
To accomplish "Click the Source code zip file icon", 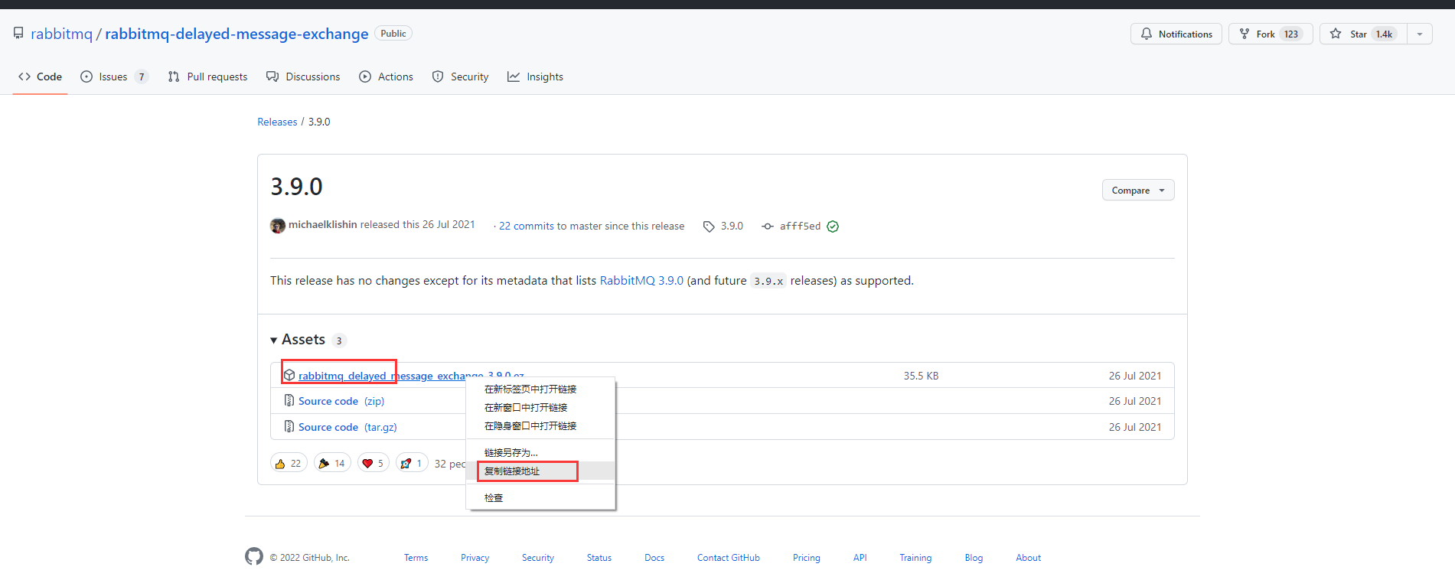I will click(289, 401).
